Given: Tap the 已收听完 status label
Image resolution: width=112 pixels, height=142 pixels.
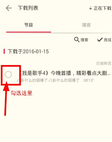Looking at the screenshot, I should tap(104, 63).
